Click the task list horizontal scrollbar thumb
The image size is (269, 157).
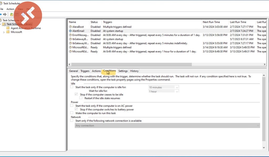point(131,64)
